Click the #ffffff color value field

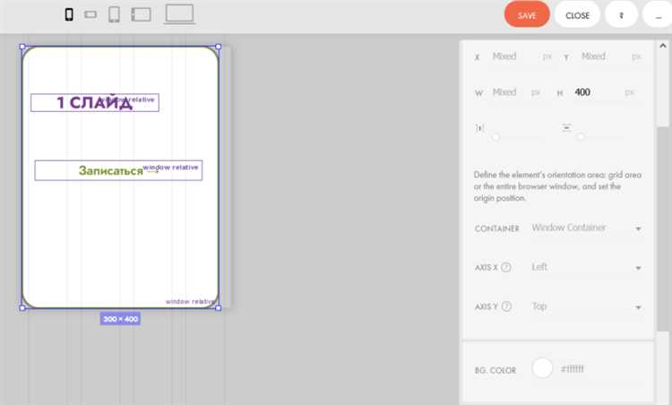point(573,369)
